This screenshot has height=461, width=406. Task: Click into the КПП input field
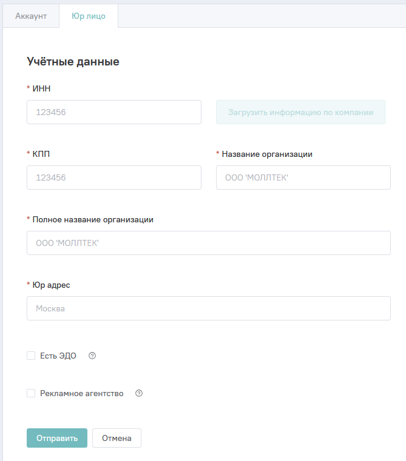114,177
